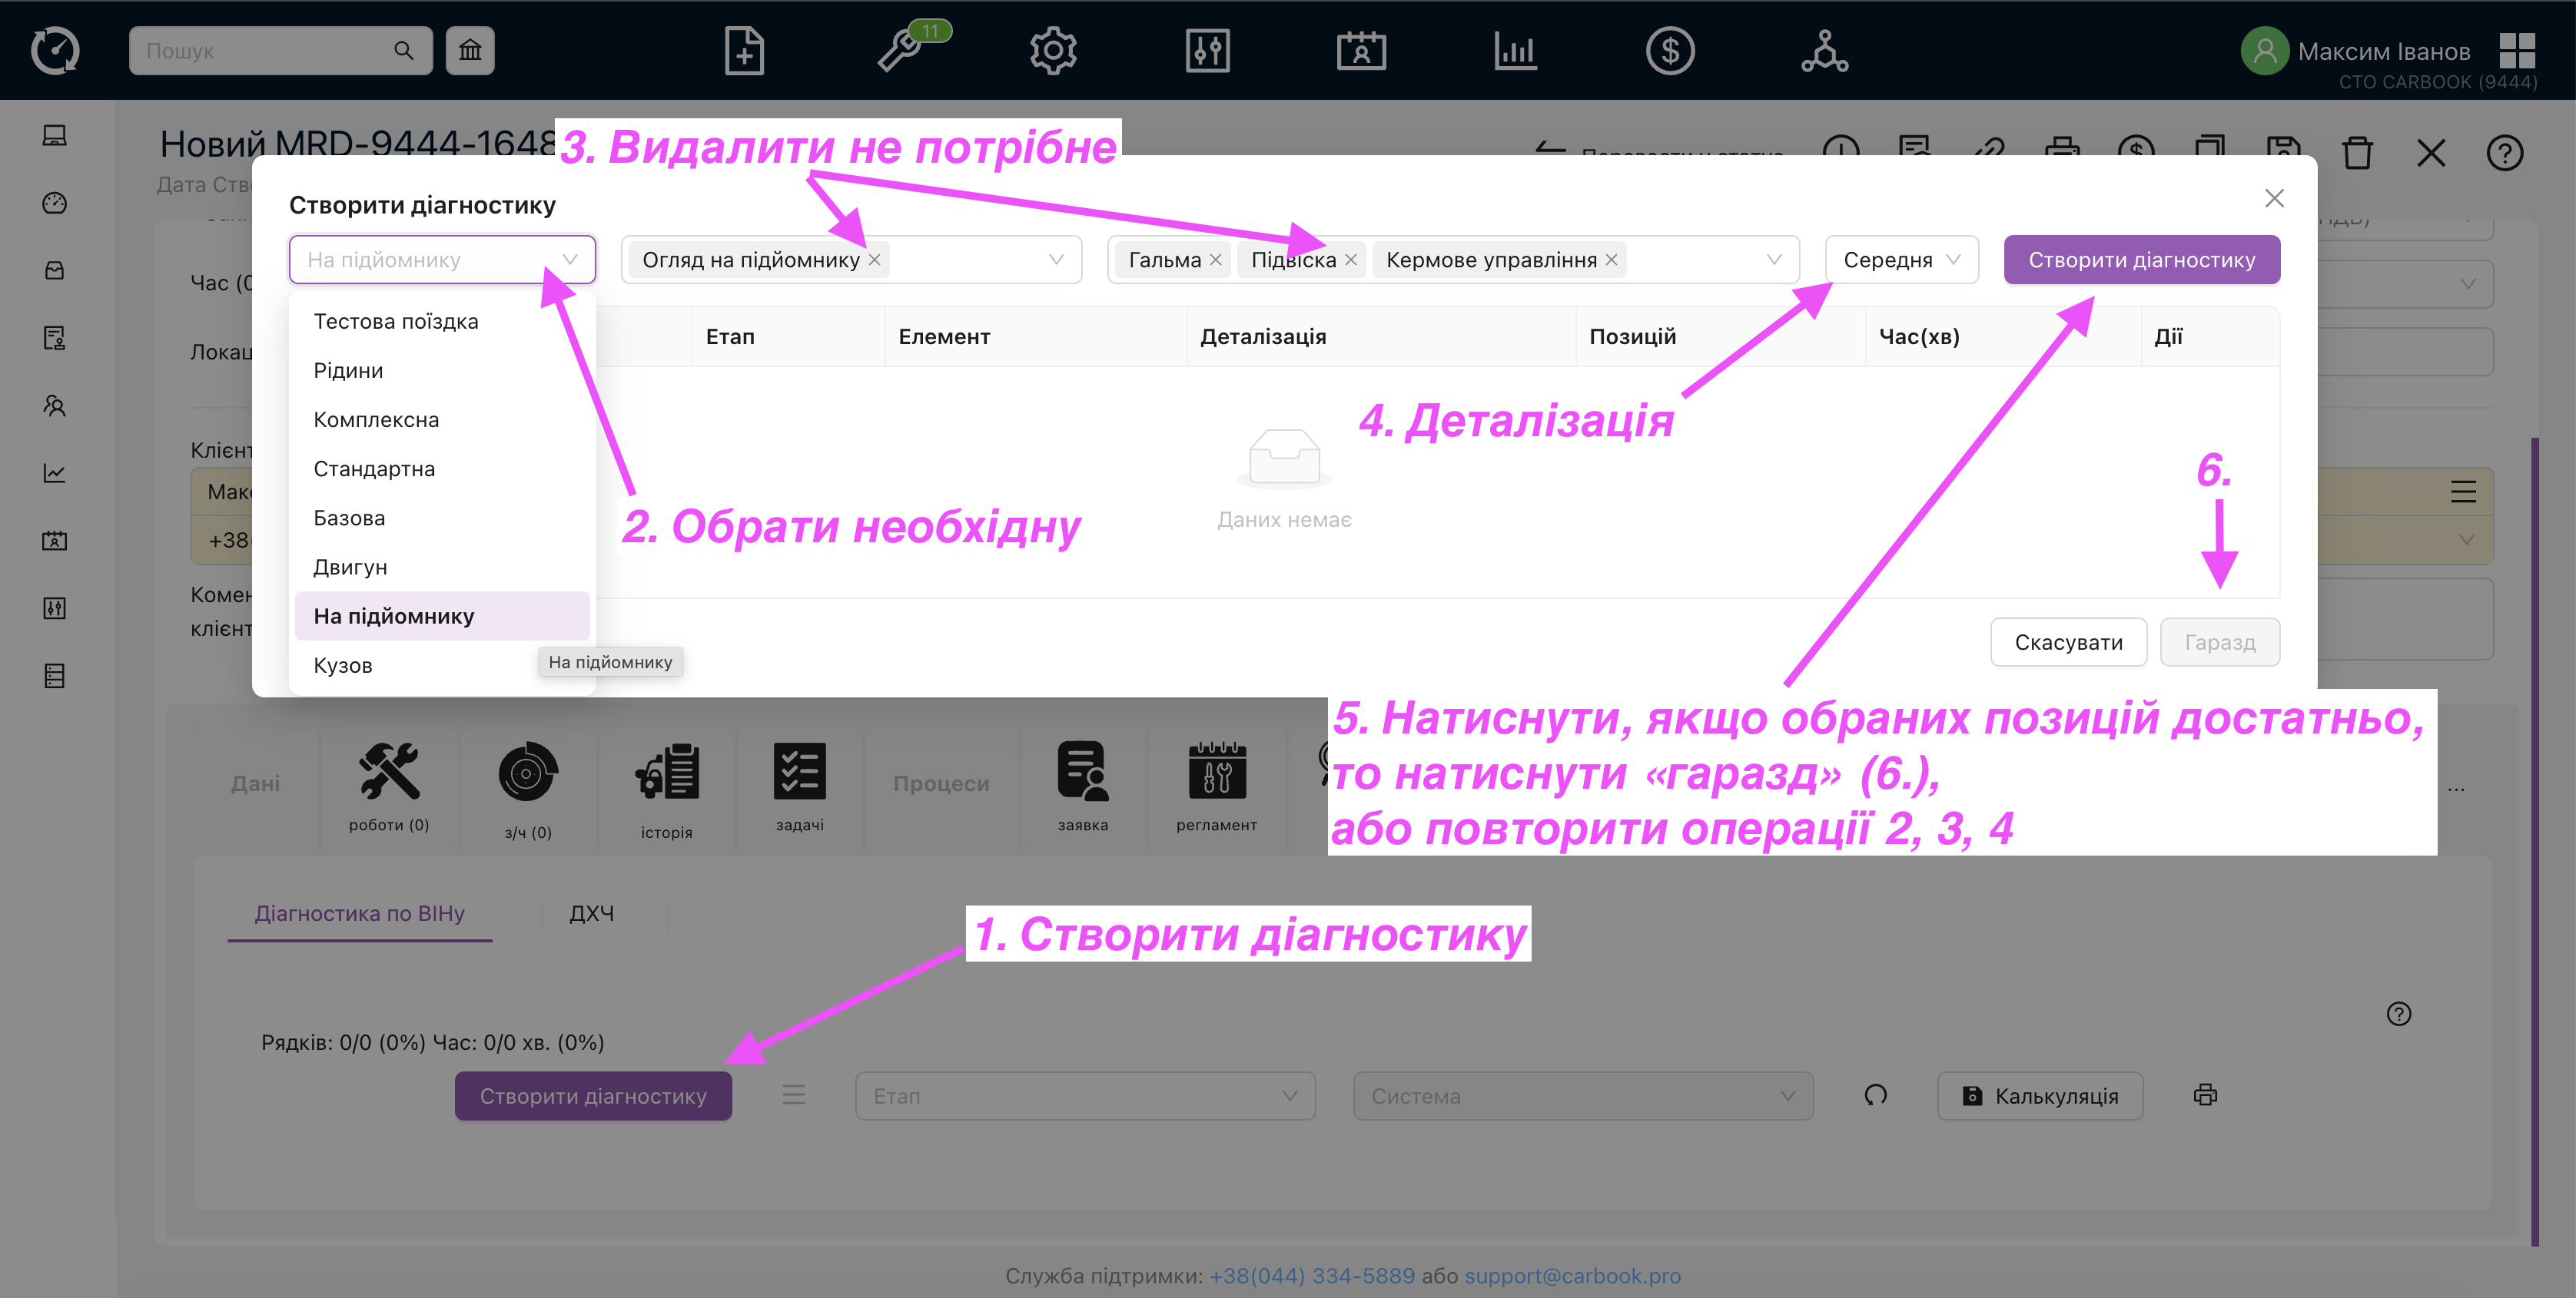Remove the Огляд на підйомнику tag
Screen dimensions: 2576x1298
874,260
